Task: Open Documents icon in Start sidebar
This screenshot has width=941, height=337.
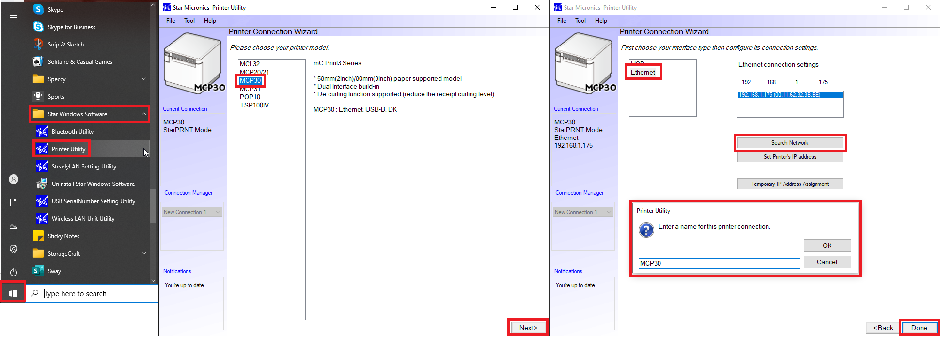Action: (14, 202)
